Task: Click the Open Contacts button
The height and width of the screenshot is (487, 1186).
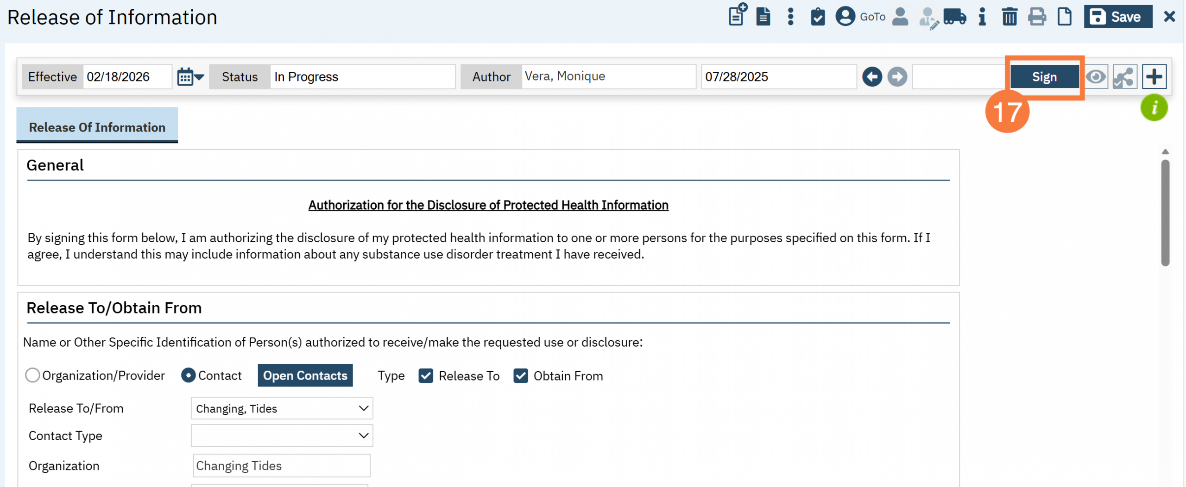Action: click(x=305, y=375)
